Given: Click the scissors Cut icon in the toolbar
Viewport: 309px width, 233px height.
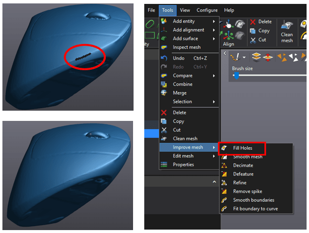Looking at the screenshot, I should [253, 39].
